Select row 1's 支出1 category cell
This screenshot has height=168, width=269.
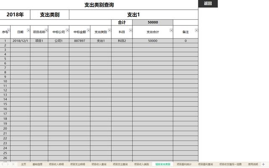pyautogui.click(x=101, y=41)
